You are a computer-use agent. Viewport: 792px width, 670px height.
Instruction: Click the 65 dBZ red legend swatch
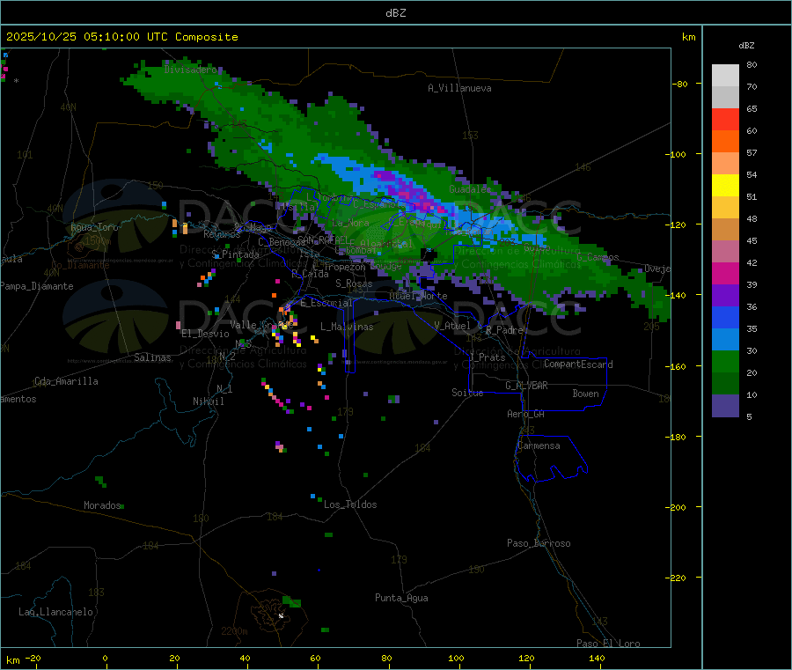(725, 119)
